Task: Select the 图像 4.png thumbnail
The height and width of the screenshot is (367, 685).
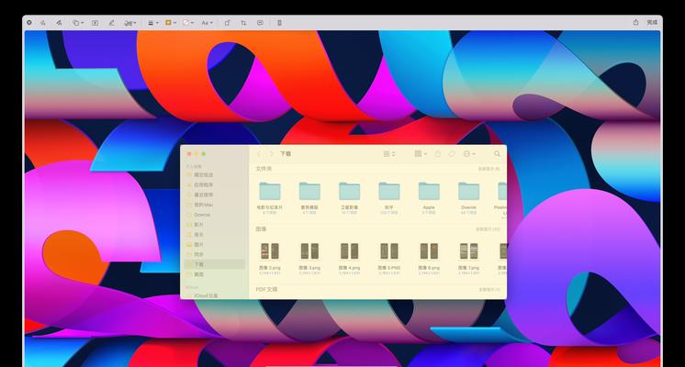Action: (x=350, y=251)
